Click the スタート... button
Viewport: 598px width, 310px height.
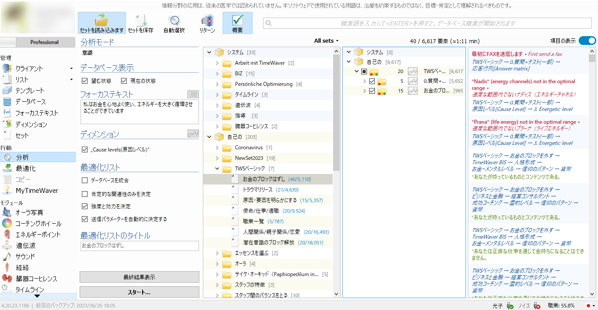[139, 292]
